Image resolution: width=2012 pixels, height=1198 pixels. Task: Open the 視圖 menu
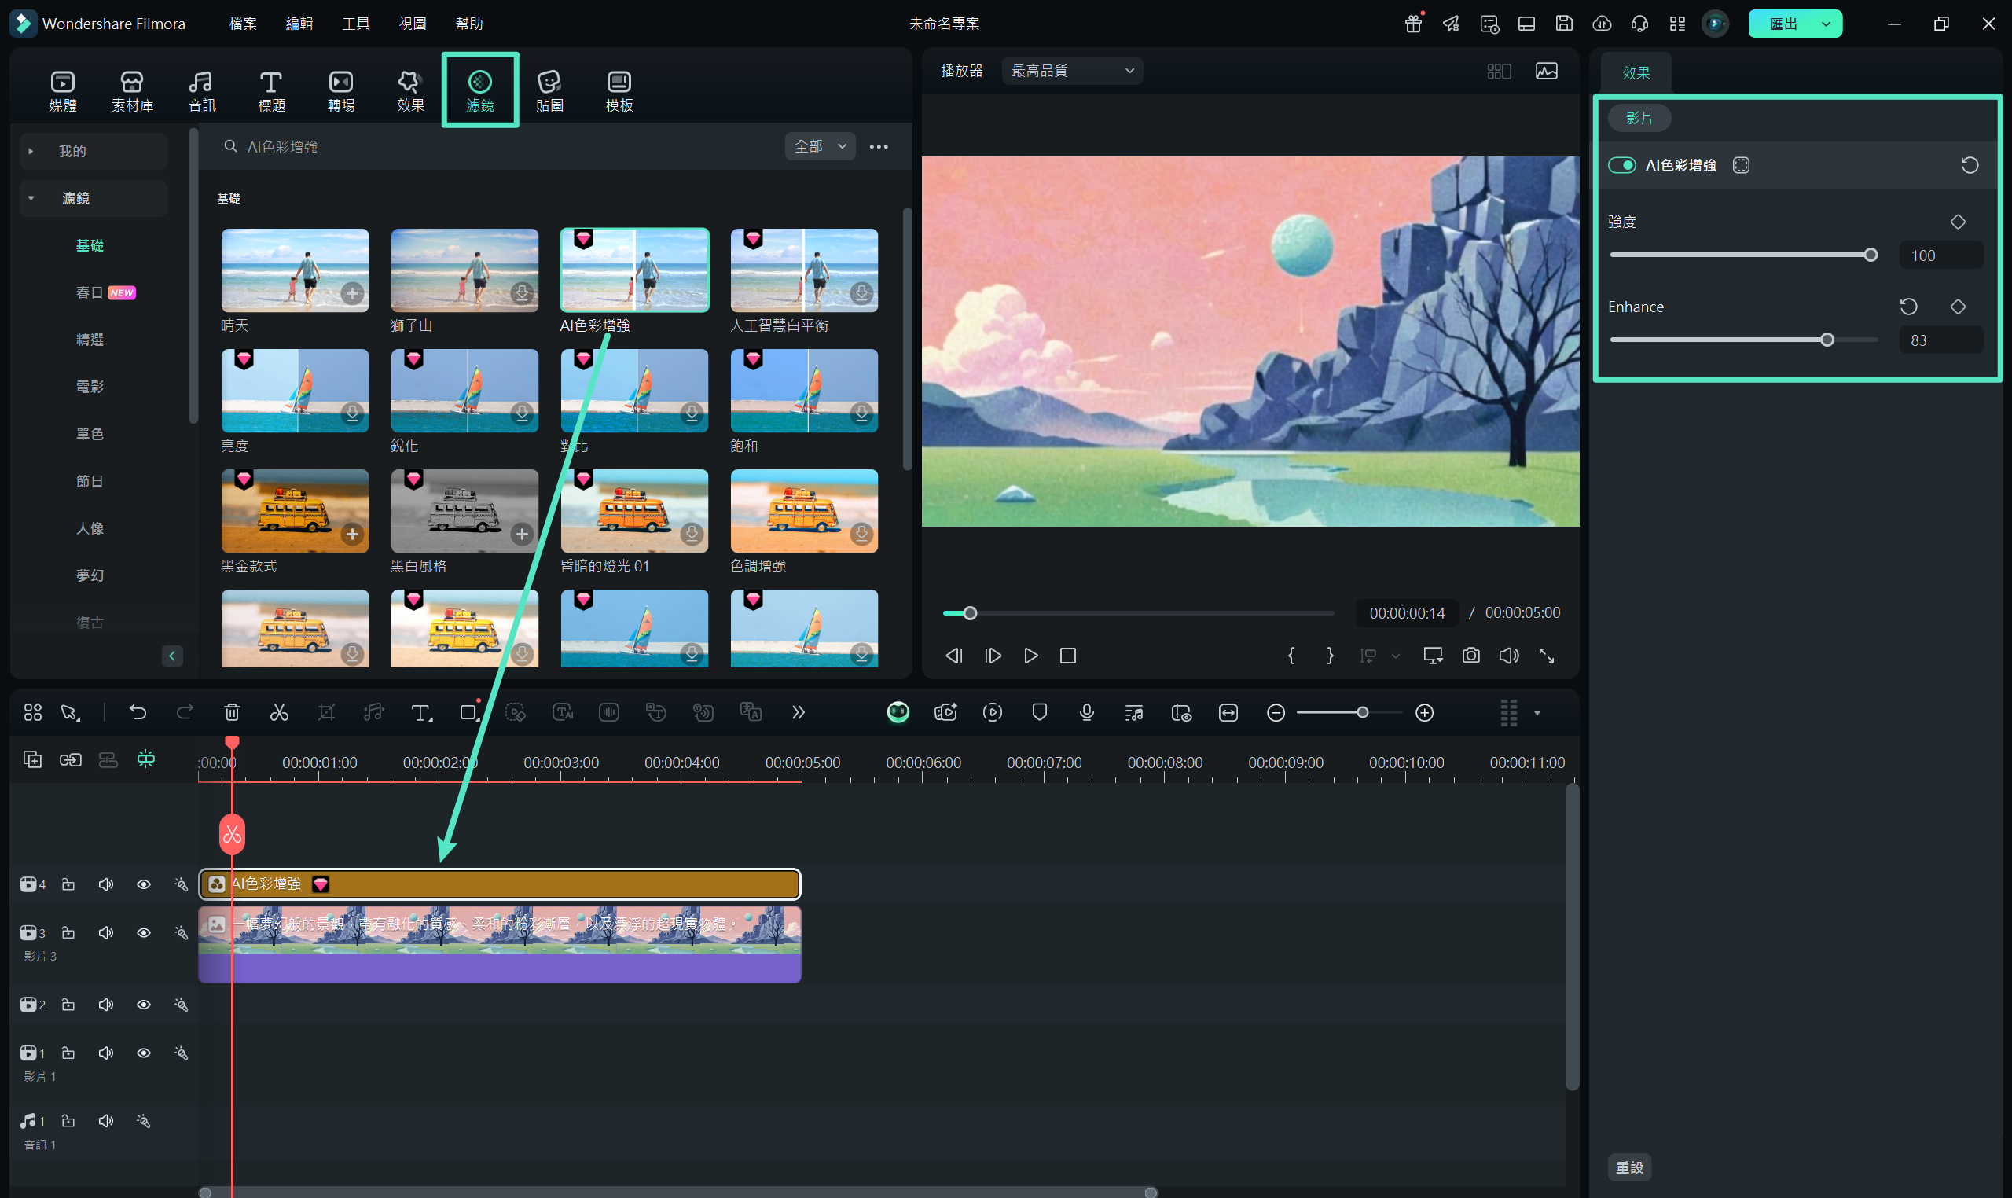[412, 24]
